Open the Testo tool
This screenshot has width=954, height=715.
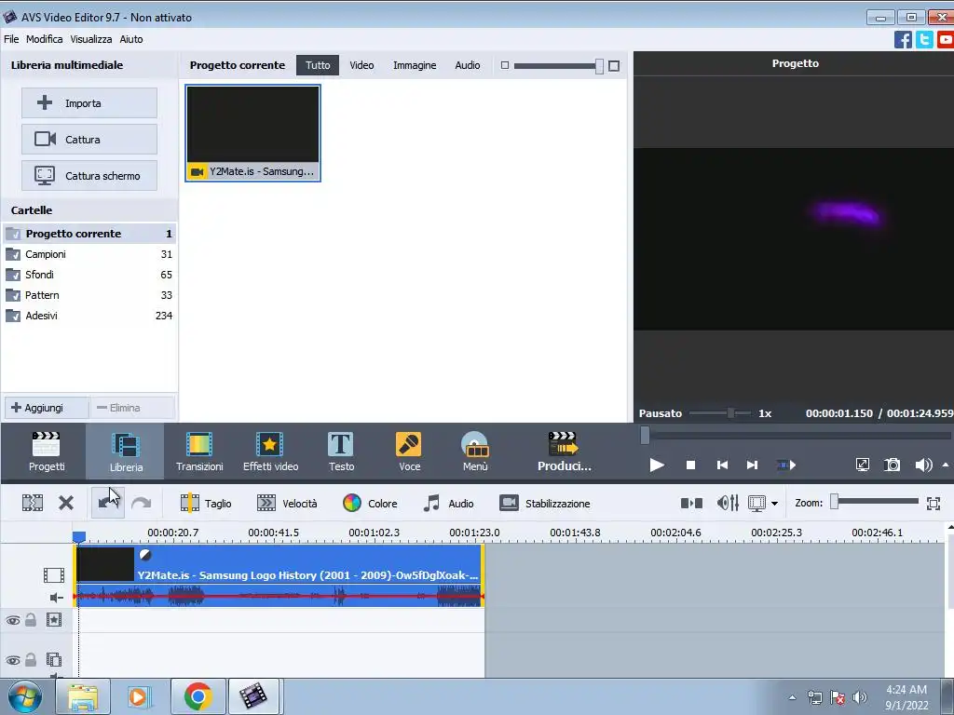coord(341,452)
